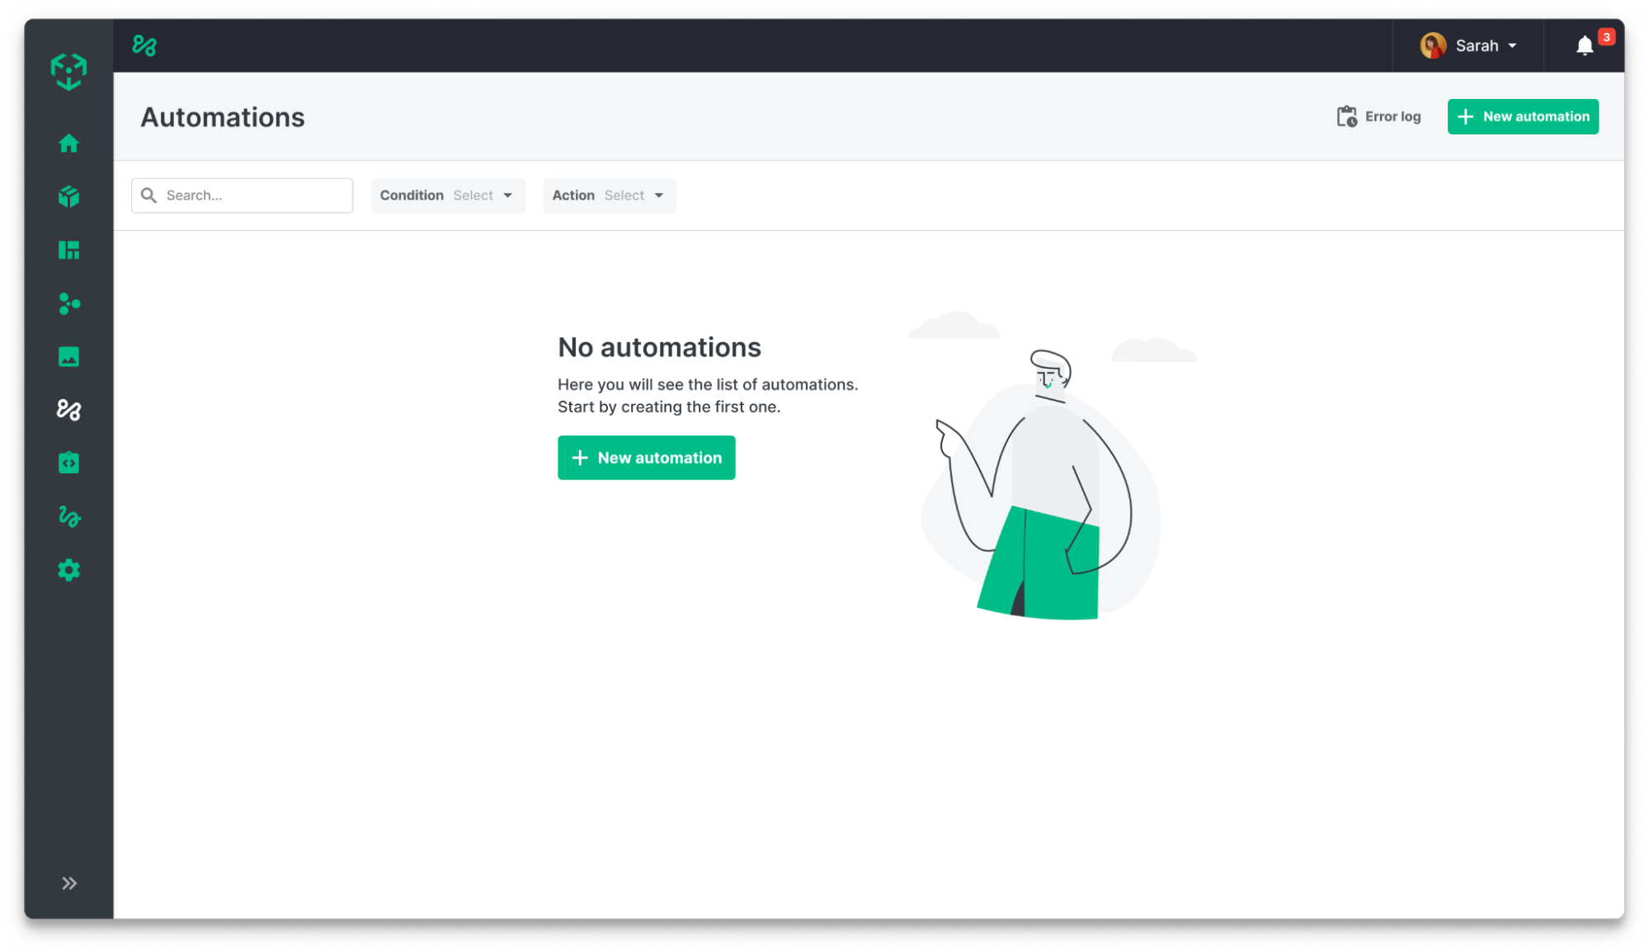
Task: Open the Condition filter dropdown
Action: click(x=447, y=195)
